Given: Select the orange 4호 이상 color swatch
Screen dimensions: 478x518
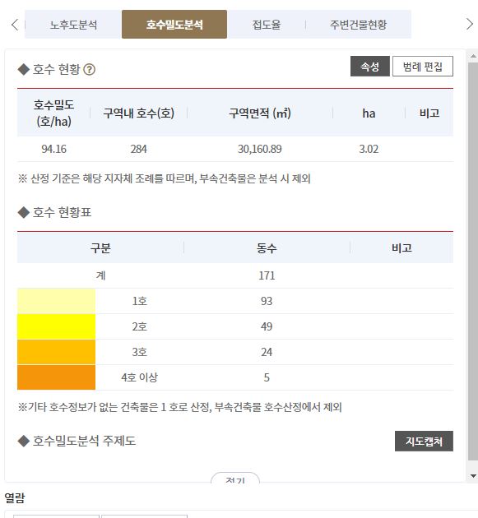Looking at the screenshot, I should (x=56, y=377).
